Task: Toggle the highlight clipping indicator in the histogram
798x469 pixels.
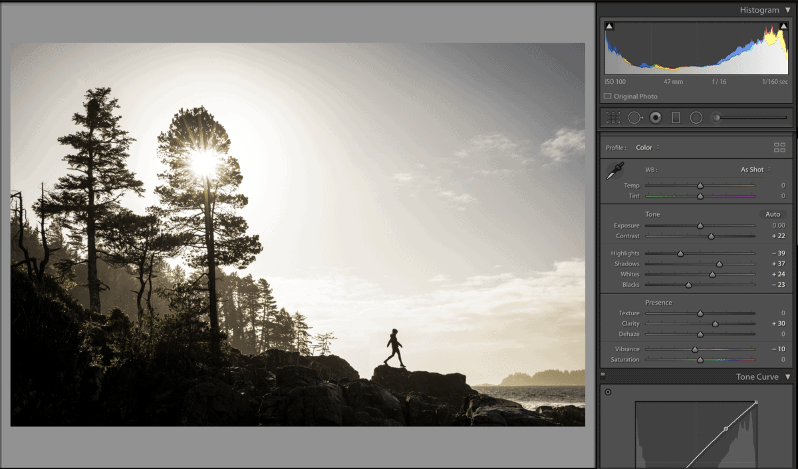Action: coord(783,27)
